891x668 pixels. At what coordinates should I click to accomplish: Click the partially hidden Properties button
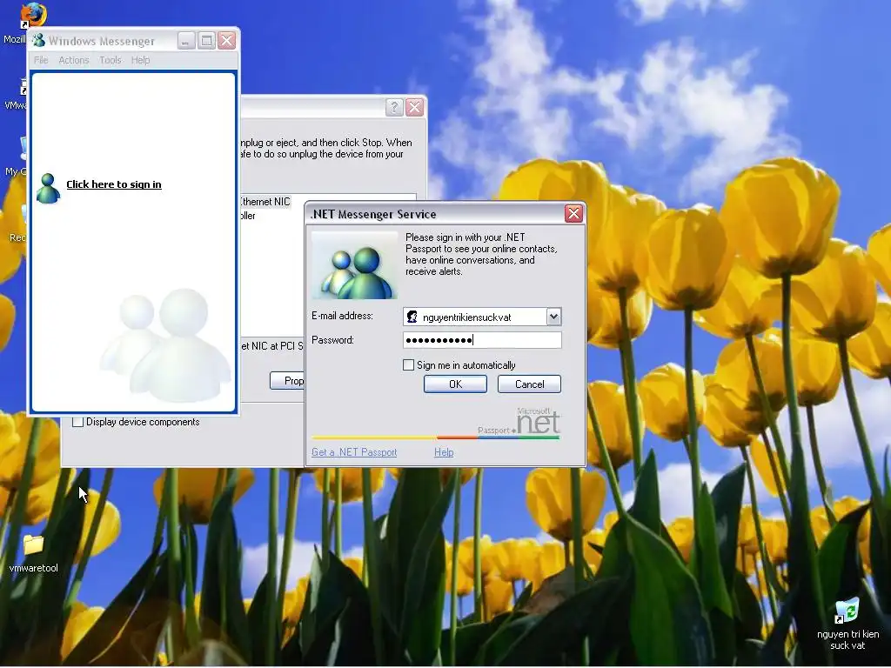click(287, 381)
